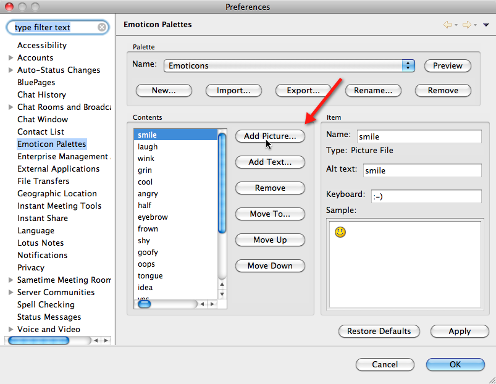Image resolution: width=496 pixels, height=384 pixels.
Task: Click the Alt text field
Action: [x=422, y=170]
